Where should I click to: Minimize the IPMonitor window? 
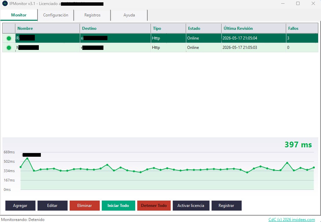(283, 3)
